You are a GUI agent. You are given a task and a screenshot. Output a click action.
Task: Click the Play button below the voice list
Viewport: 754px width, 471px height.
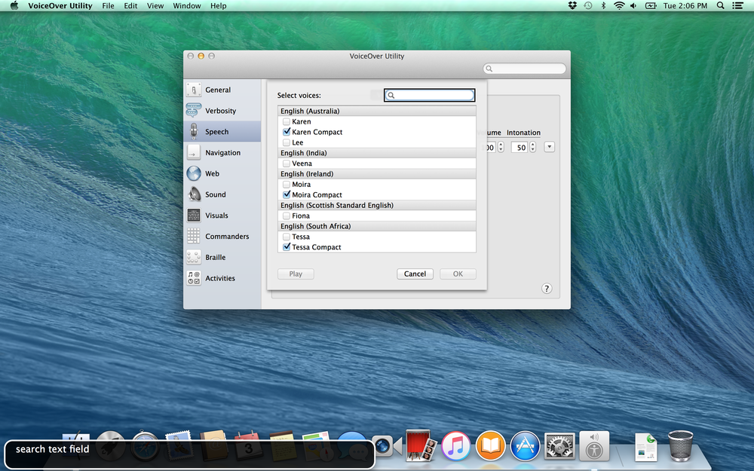pos(296,274)
